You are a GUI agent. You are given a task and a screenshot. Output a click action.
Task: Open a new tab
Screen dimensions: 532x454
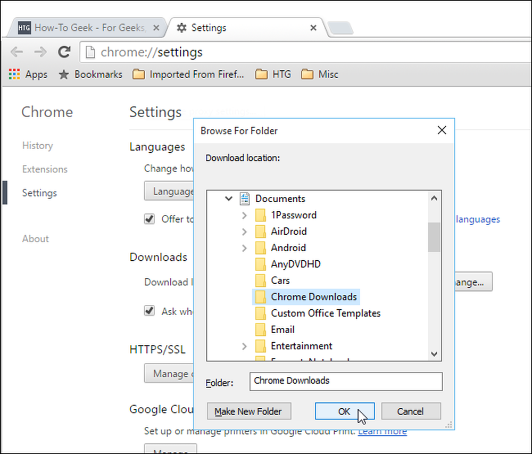[341, 28]
